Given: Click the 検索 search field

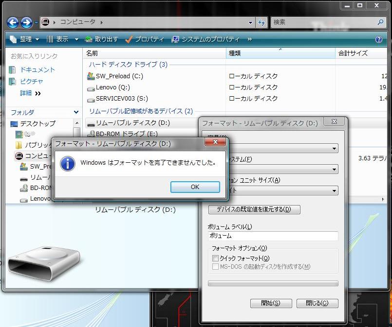Looking at the screenshot, I should click(324, 22).
